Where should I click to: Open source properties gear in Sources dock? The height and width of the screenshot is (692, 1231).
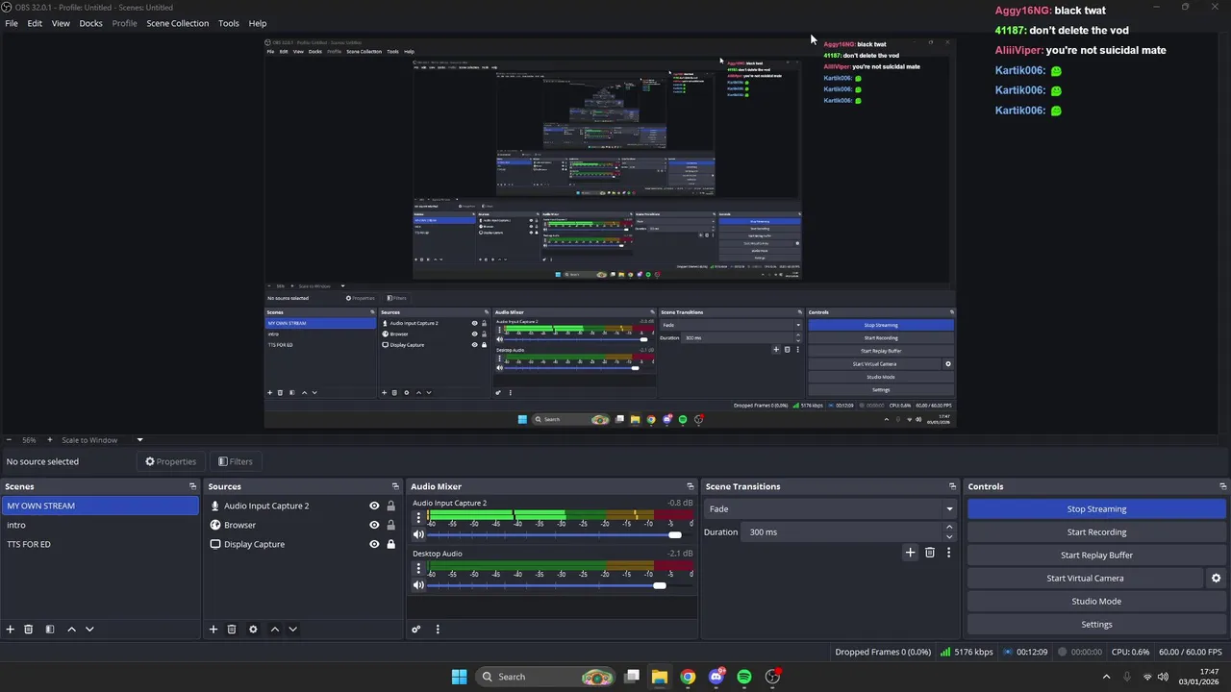coord(253,630)
